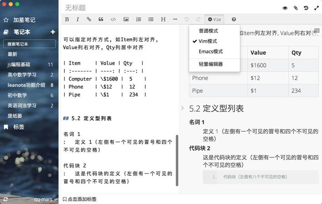The width and height of the screenshot is (322, 204).
Task: Click the Phone cell in preview table
Action: point(218,78)
